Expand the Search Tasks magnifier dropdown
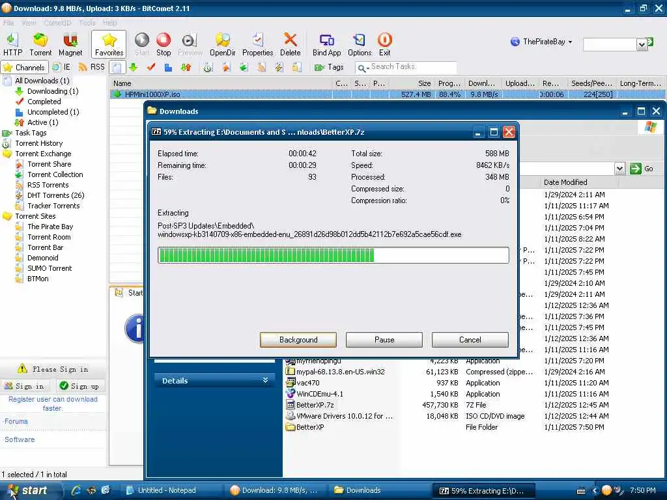 [363, 68]
